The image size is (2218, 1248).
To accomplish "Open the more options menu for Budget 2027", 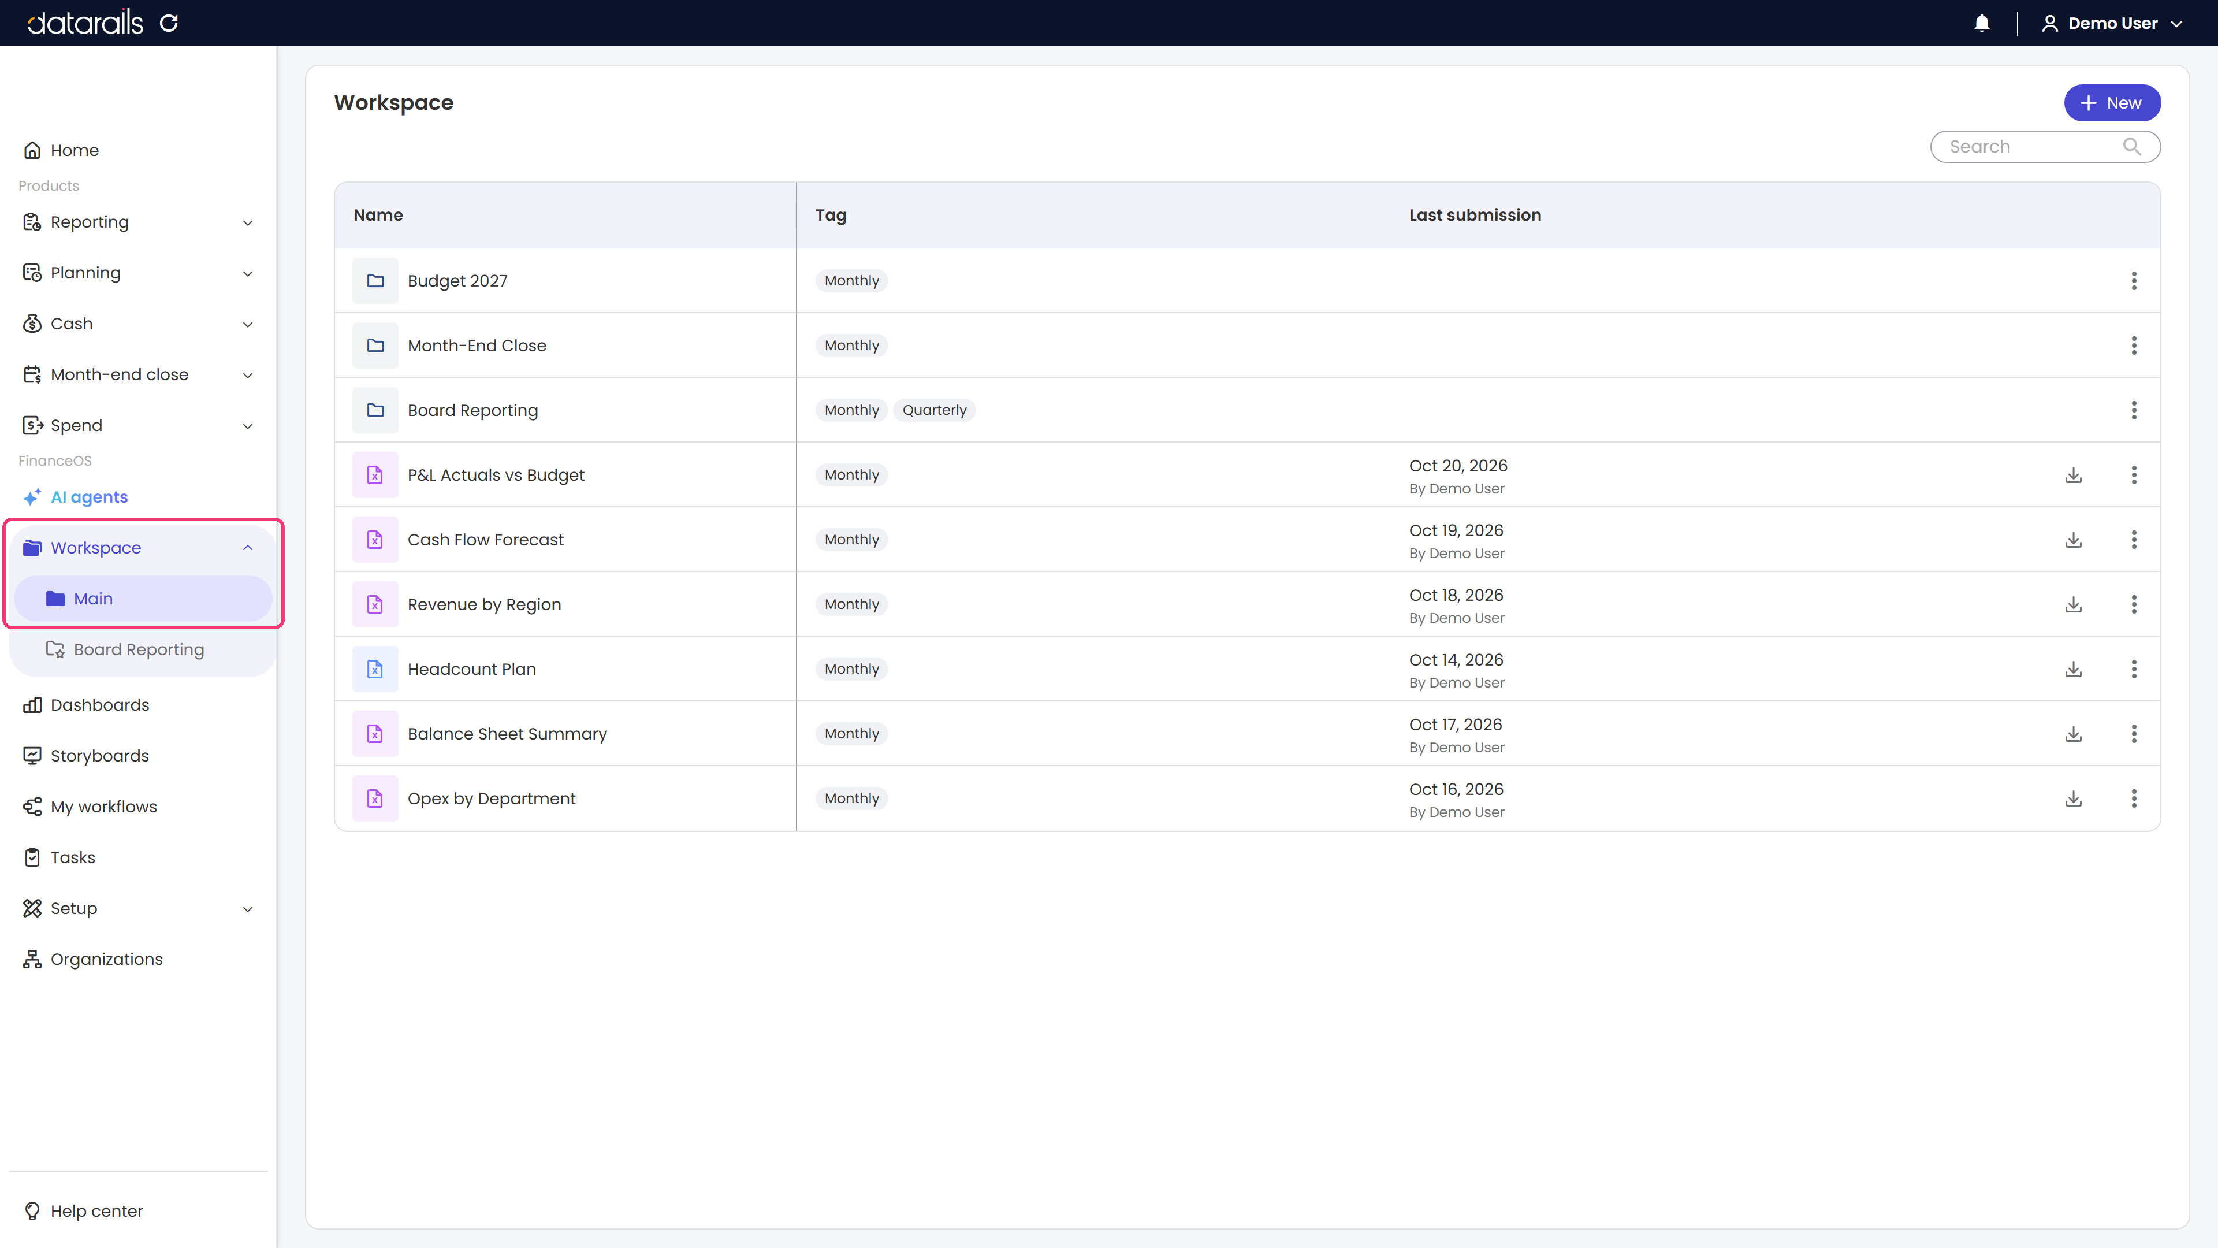I will 2134,281.
